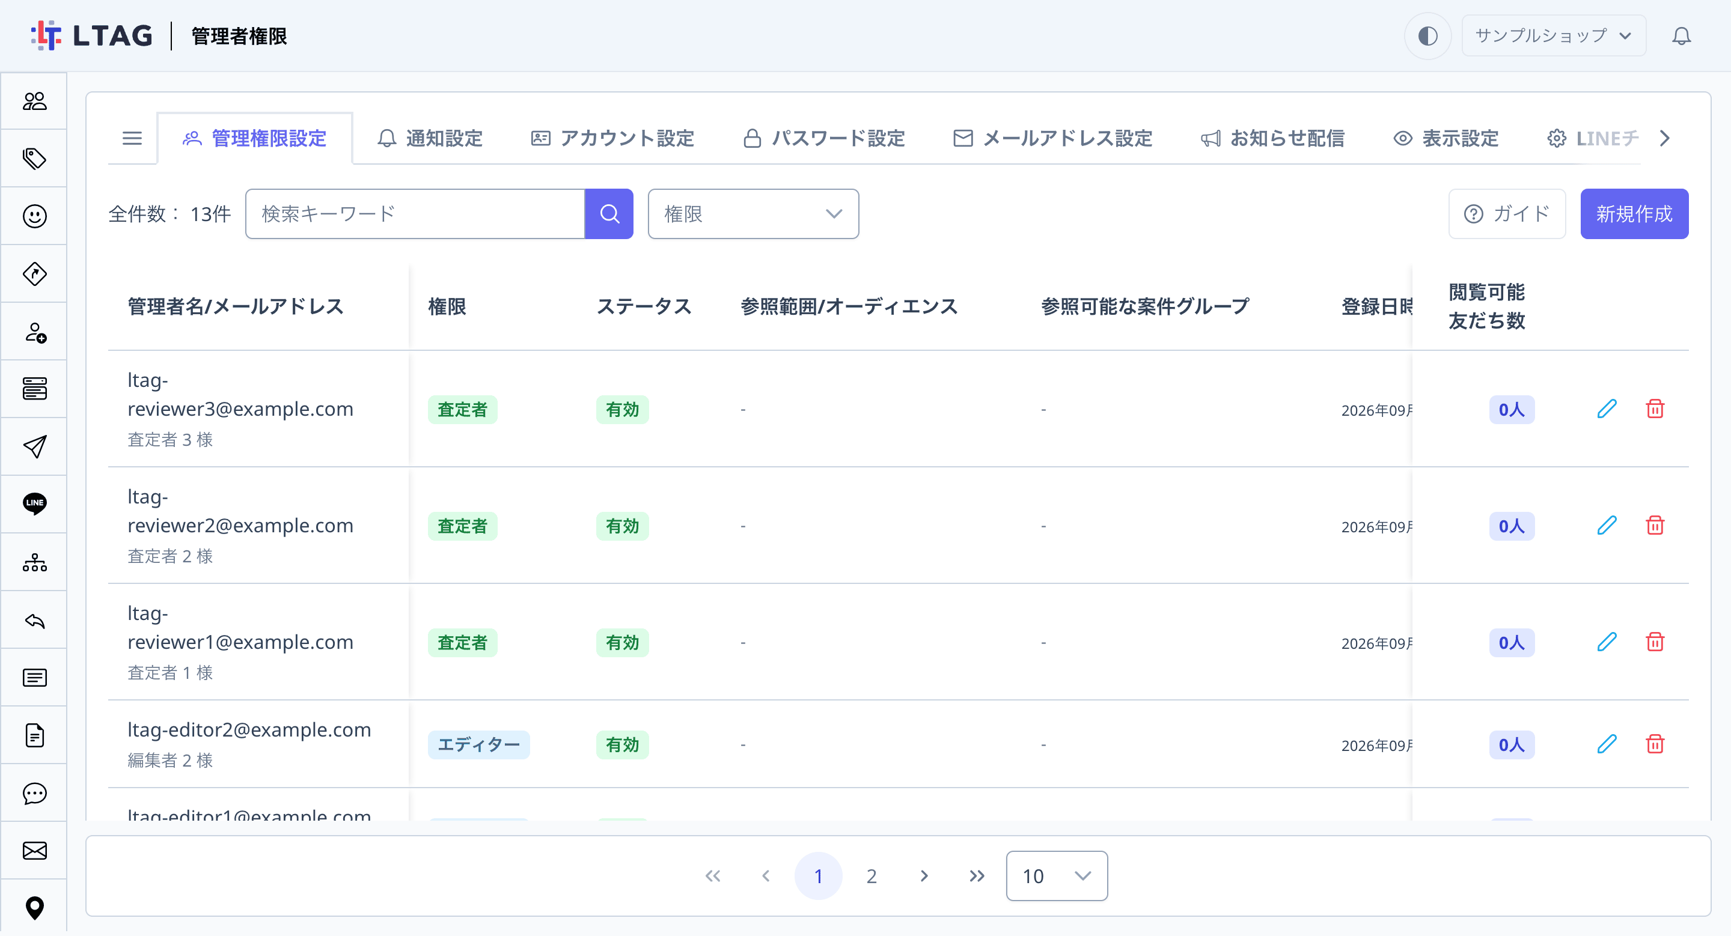Open the diamond arrow sidebar icon
Screen dimensions: 1731x936
(34, 274)
